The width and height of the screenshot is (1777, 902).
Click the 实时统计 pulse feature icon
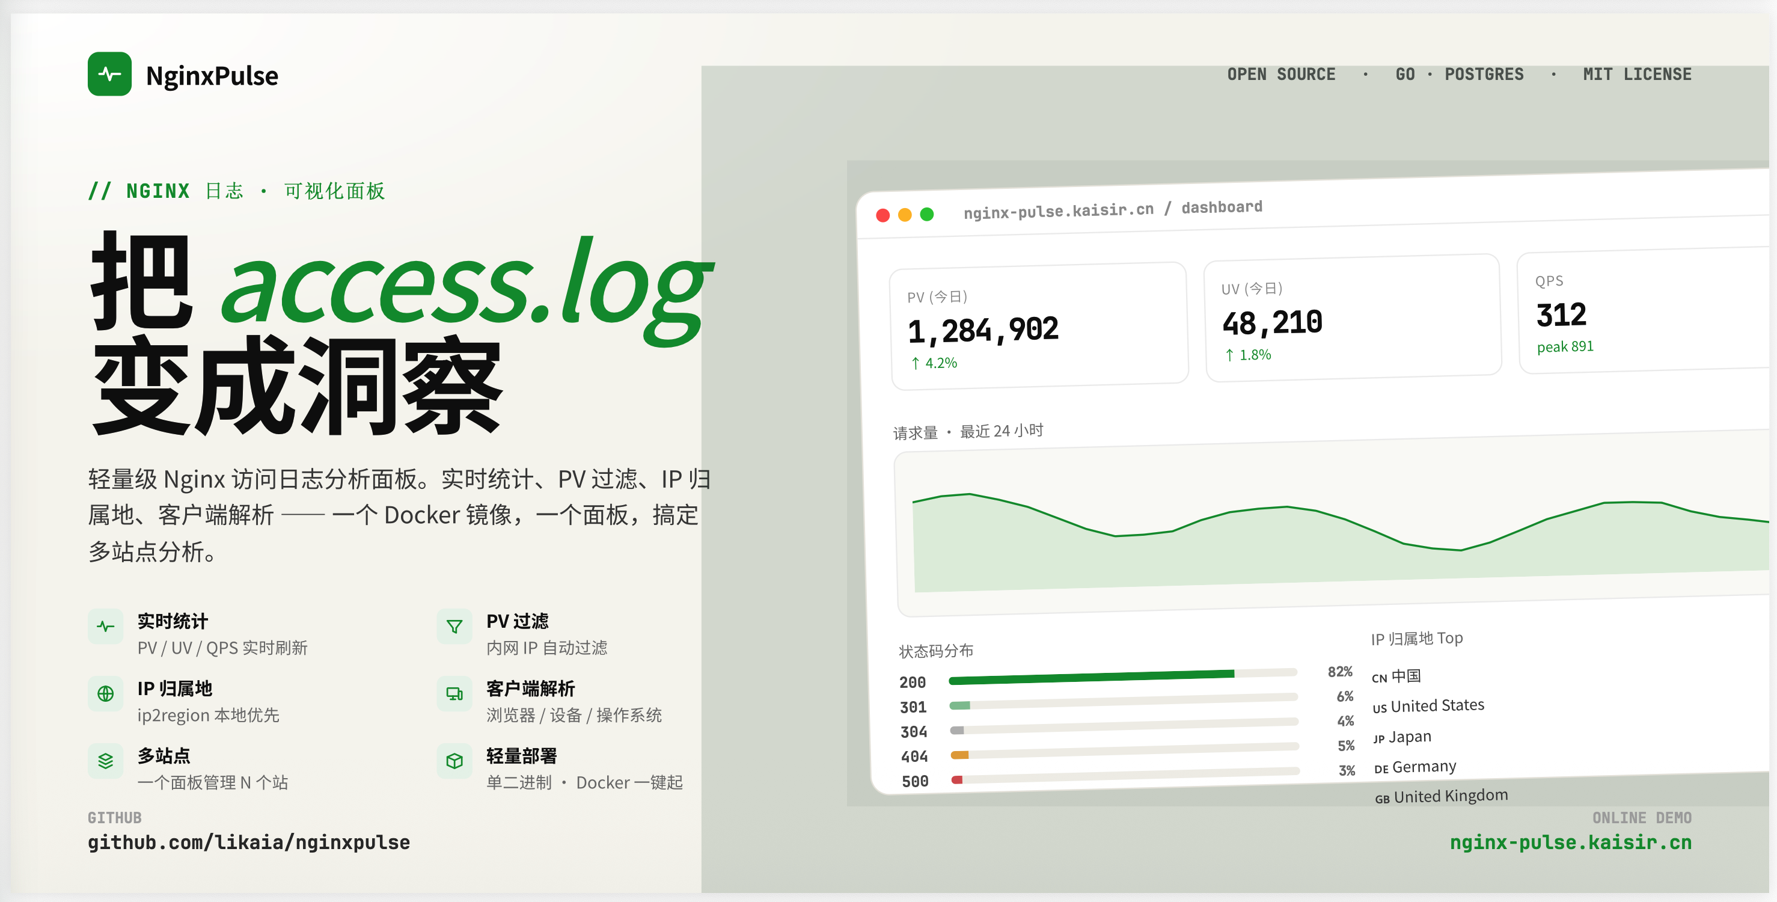[106, 627]
